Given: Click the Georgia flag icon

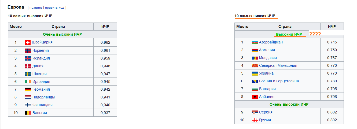Looking at the screenshot, I should point(255,120).
